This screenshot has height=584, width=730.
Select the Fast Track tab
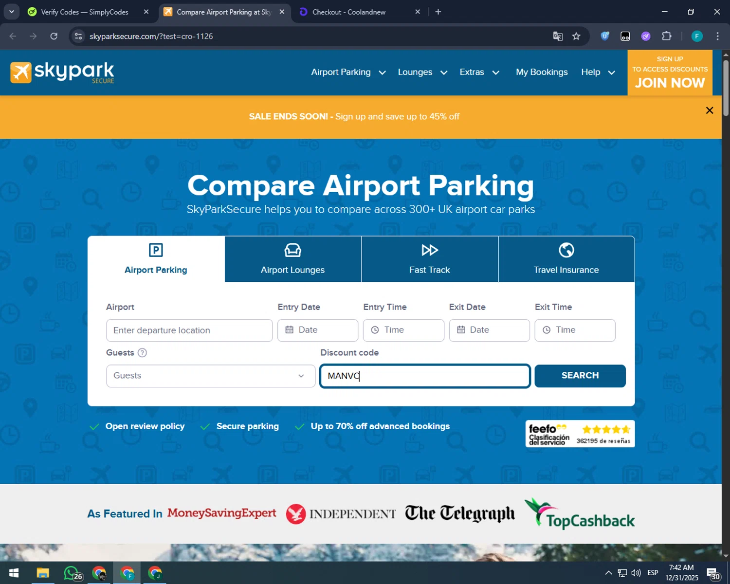click(x=430, y=259)
